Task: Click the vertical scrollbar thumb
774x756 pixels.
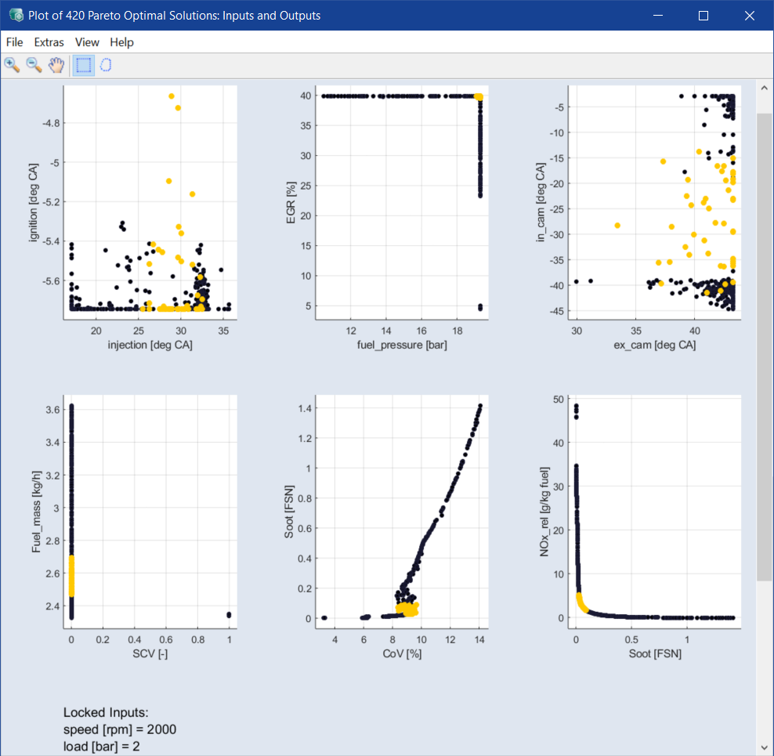Action: tap(765, 345)
